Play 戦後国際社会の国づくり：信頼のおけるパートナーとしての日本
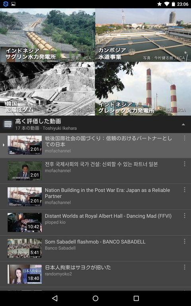 pyautogui.click(x=108, y=141)
